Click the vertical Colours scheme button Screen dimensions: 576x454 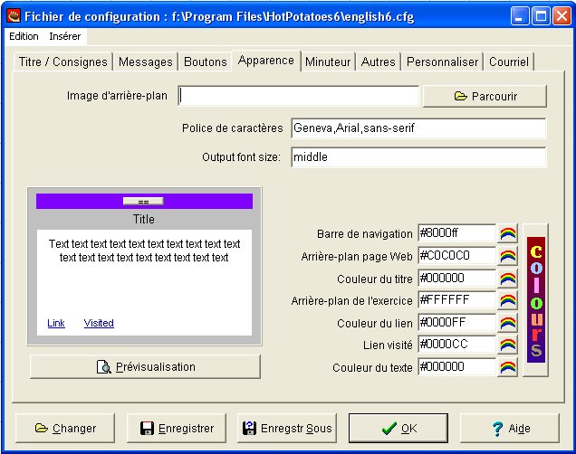pos(535,300)
